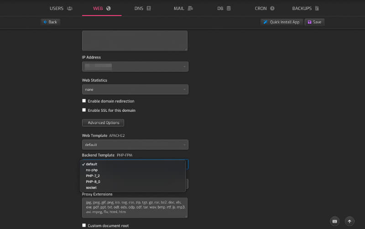This screenshot has height=229, width=365.
Task: Click the DNS book icon
Action: point(149,8)
